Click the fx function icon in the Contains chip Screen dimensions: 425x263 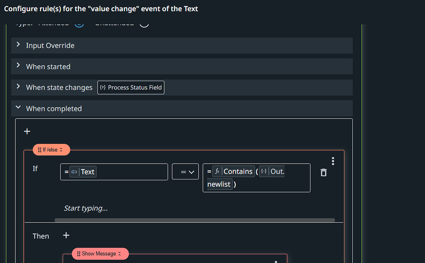click(x=217, y=171)
